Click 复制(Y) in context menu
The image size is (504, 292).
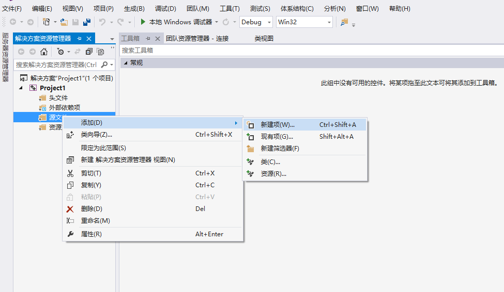tap(152, 185)
